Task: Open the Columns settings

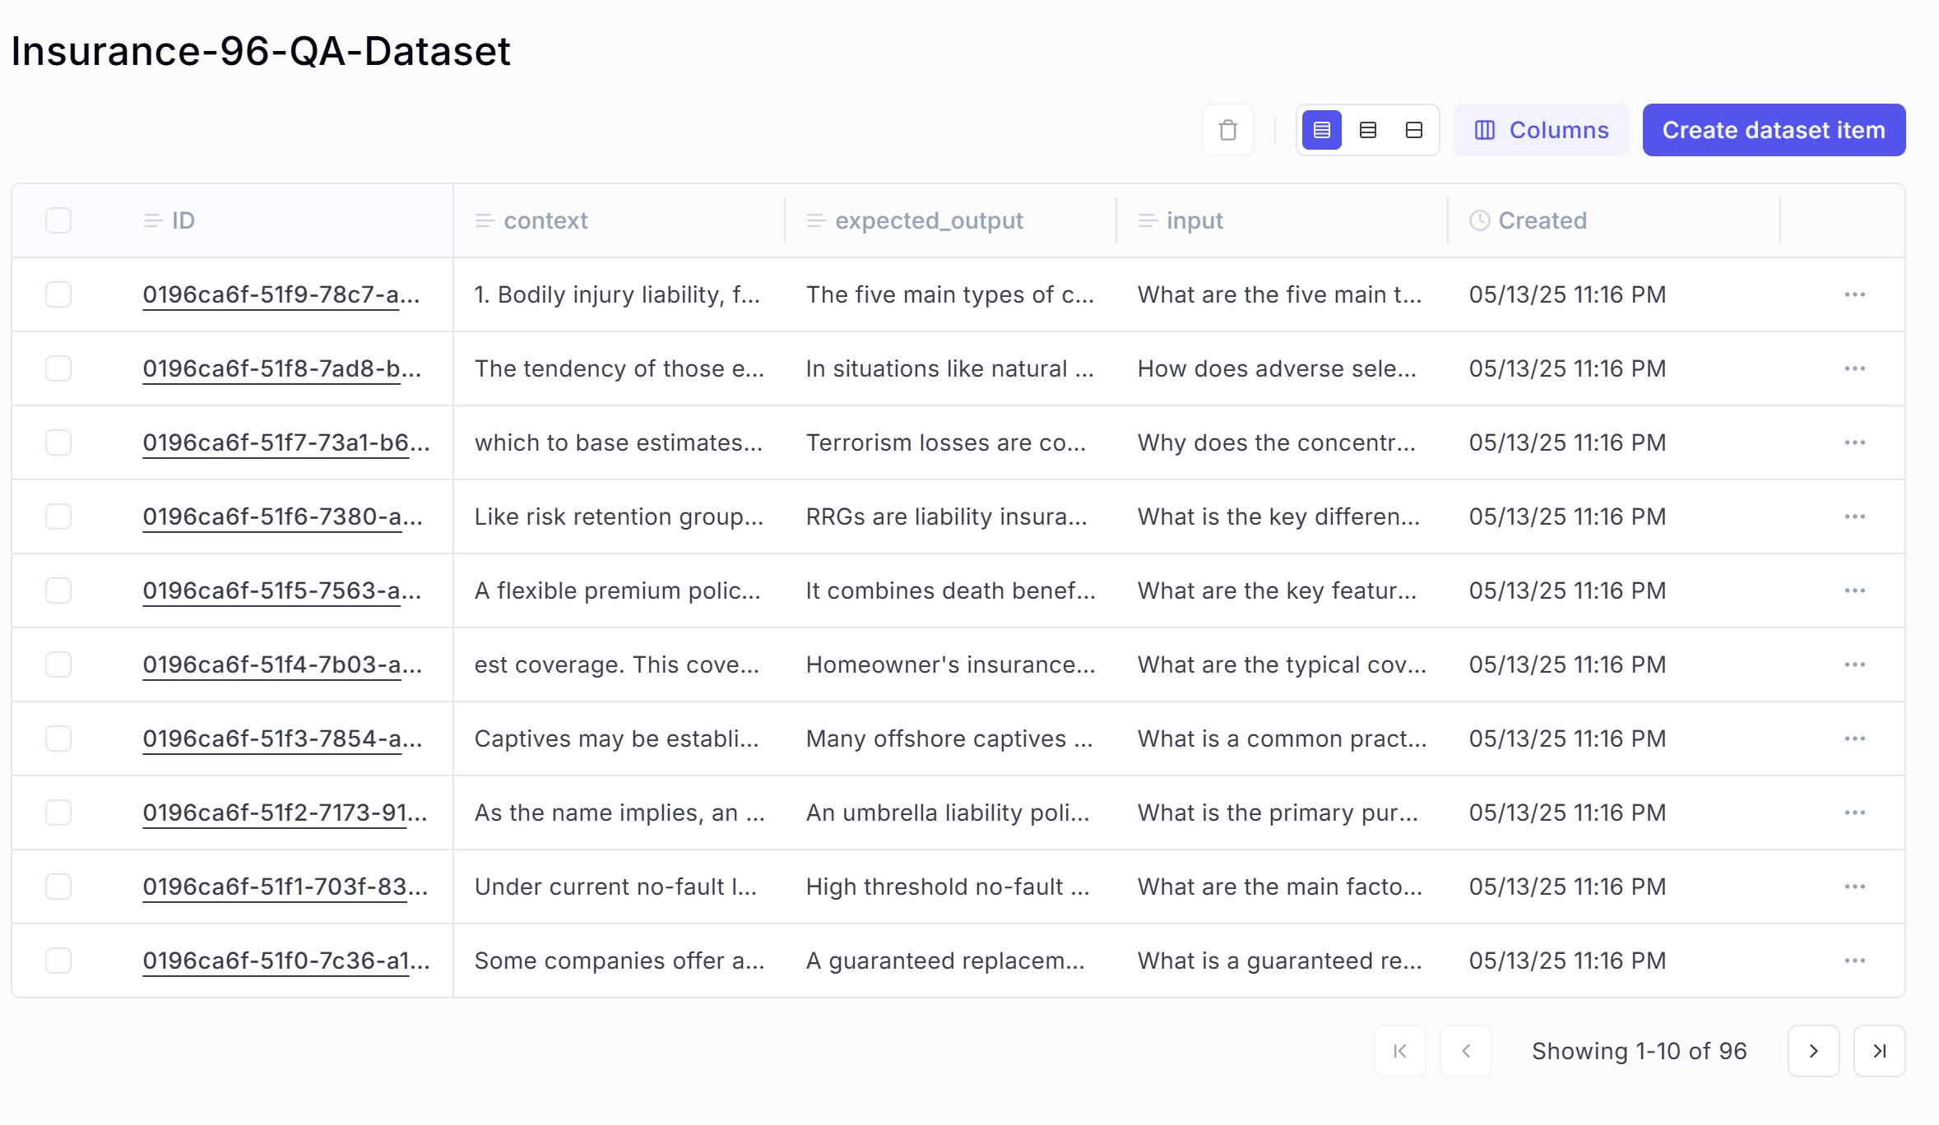Action: click(1541, 130)
